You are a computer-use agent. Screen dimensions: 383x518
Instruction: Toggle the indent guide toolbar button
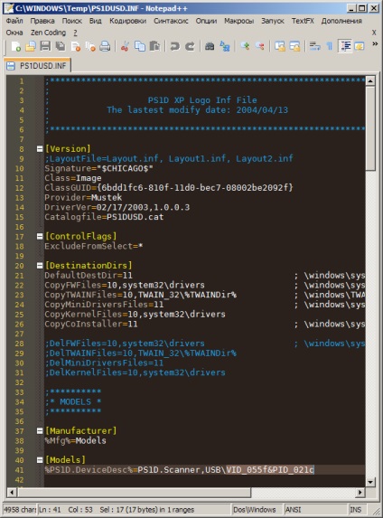pos(345,47)
